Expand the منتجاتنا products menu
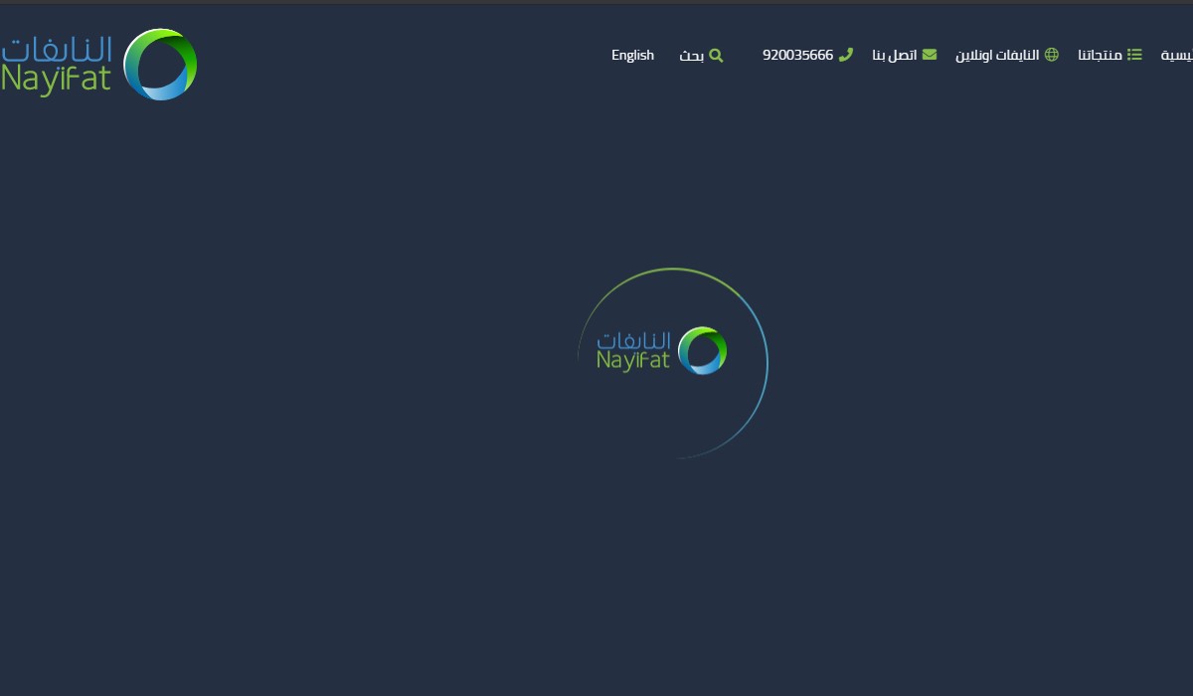Image resolution: width=1193 pixels, height=696 pixels. tap(1100, 56)
